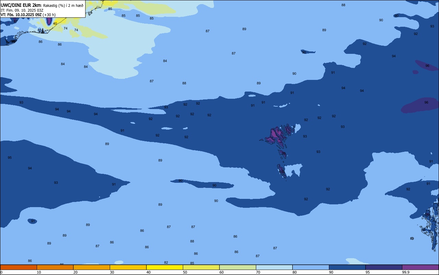Select the 'VT: Fös. 10.10.2025 09Z' valid time line
The width and height of the screenshot is (439, 275).
pos(21,15)
